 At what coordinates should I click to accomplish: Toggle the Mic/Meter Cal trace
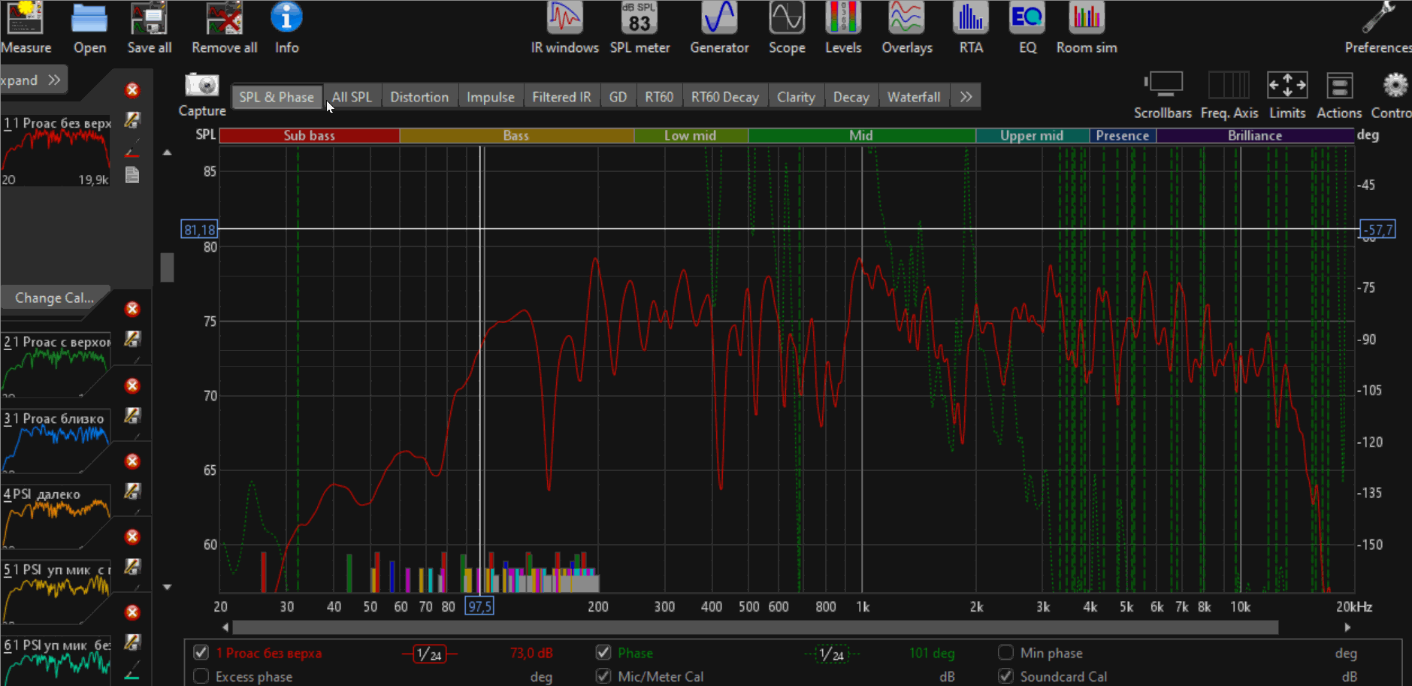point(603,676)
